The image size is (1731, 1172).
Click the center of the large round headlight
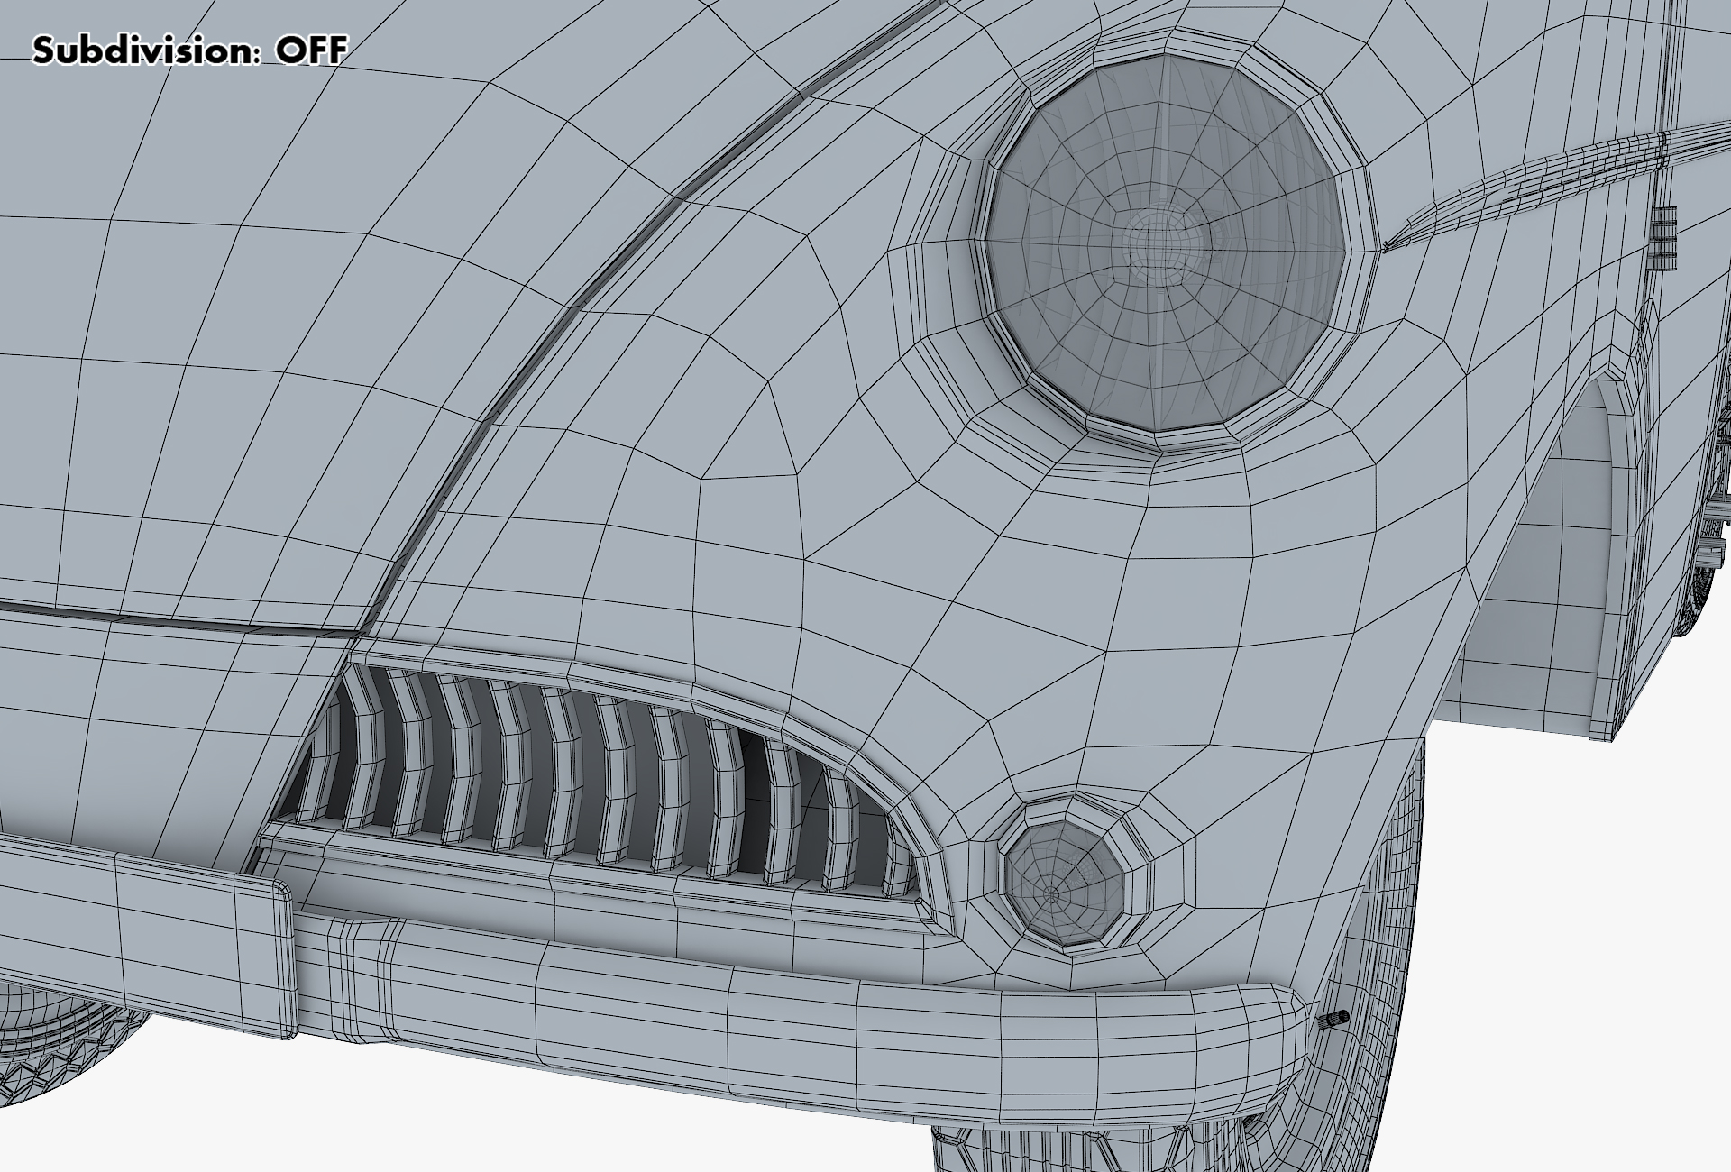[x=1165, y=242]
